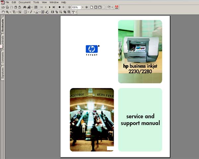Go to the first page
199x159 pixels.
coord(41,7)
